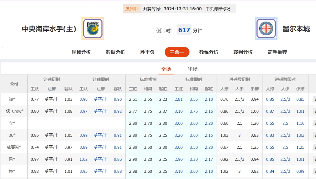Go to the 裁判分析 tab
The width and height of the screenshot is (316, 179).
click(243, 52)
